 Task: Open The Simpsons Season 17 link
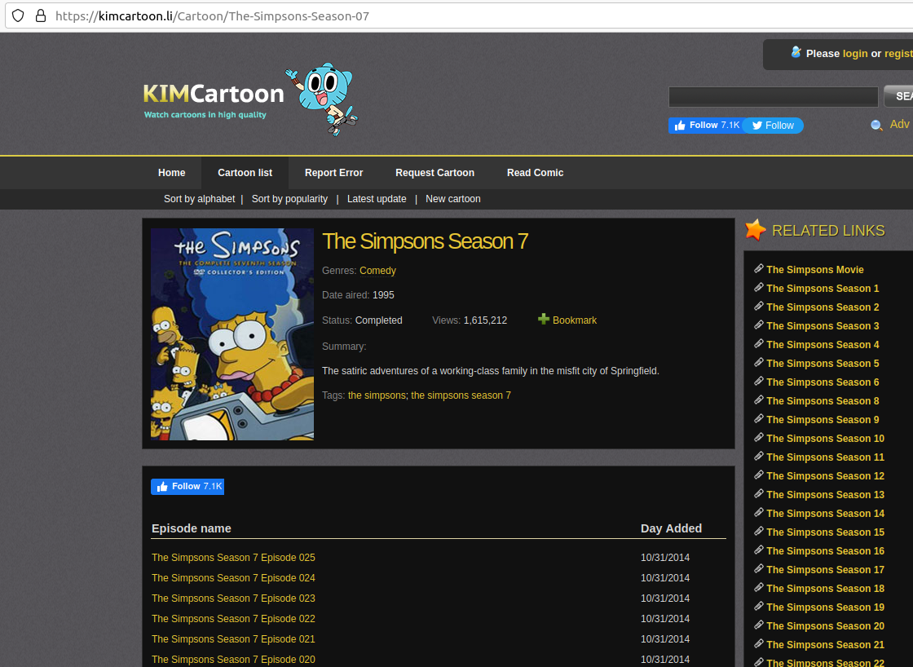tap(826, 570)
